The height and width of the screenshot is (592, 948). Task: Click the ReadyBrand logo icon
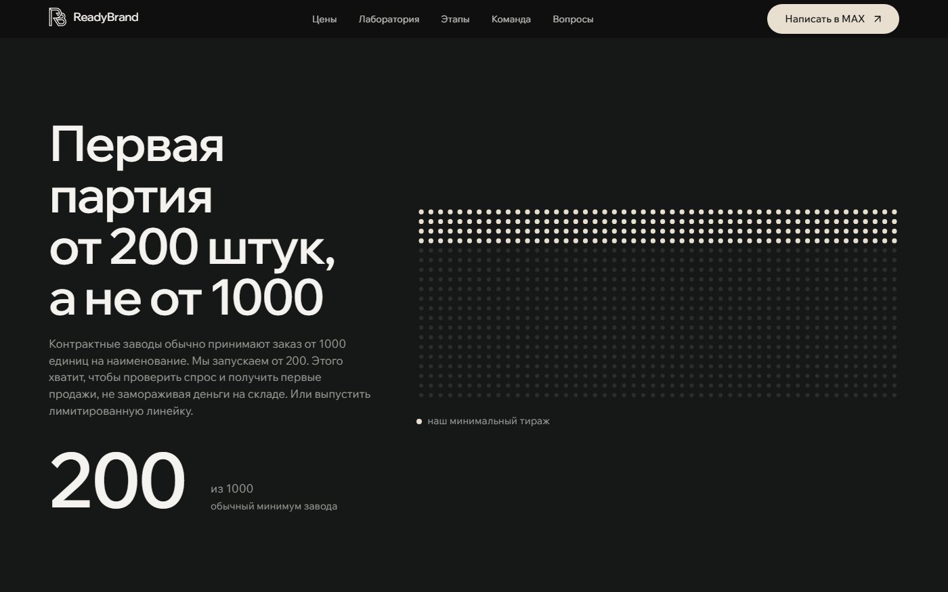(58, 18)
